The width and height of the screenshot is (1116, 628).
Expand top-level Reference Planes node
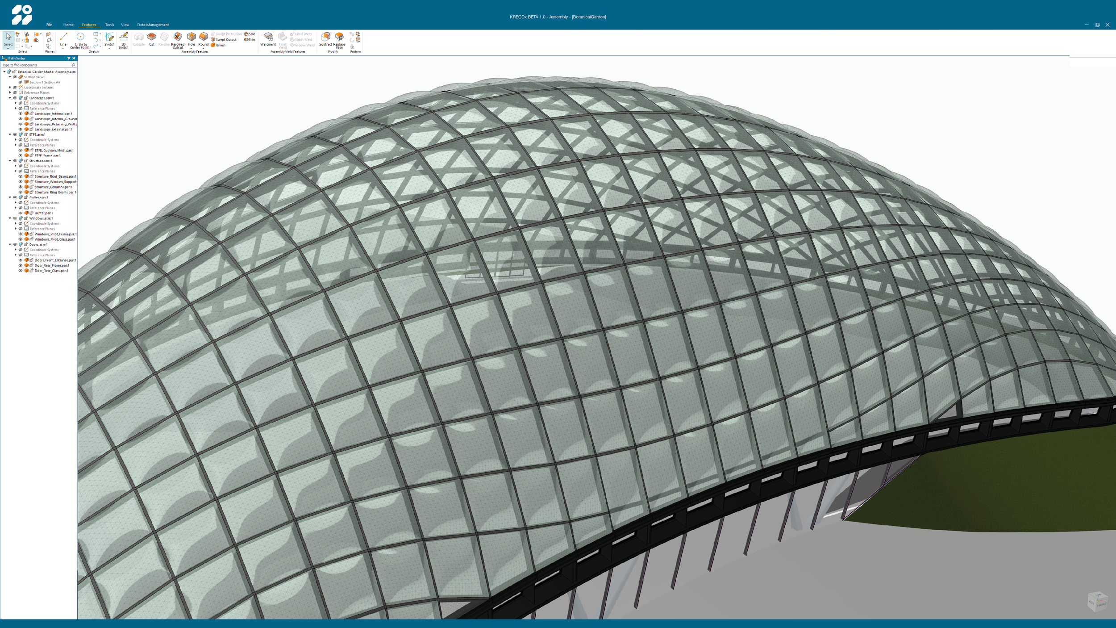click(10, 93)
